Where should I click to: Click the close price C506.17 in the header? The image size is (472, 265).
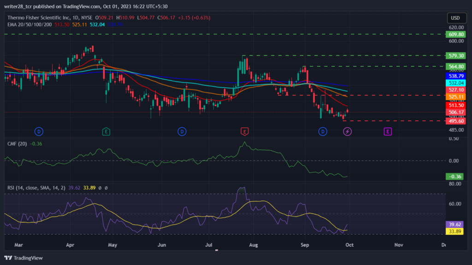pyautogui.click(x=166, y=18)
